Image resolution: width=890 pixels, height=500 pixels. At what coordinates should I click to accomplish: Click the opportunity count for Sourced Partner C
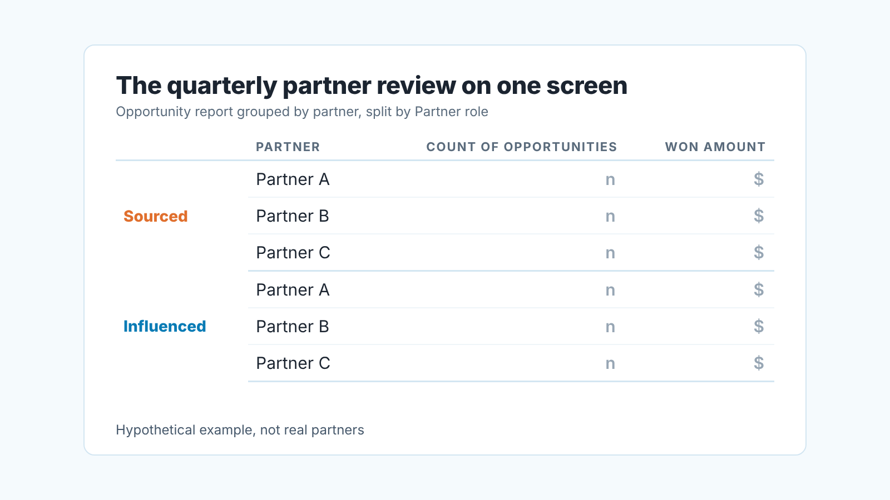click(610, 253)
